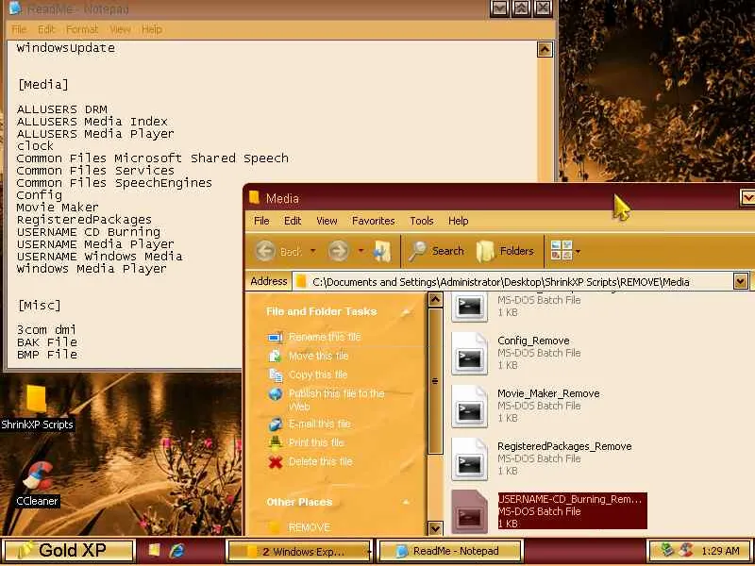Click Notepad scrollbar up arrow
The height and width of the screenshot is (566, 755).
545,49
